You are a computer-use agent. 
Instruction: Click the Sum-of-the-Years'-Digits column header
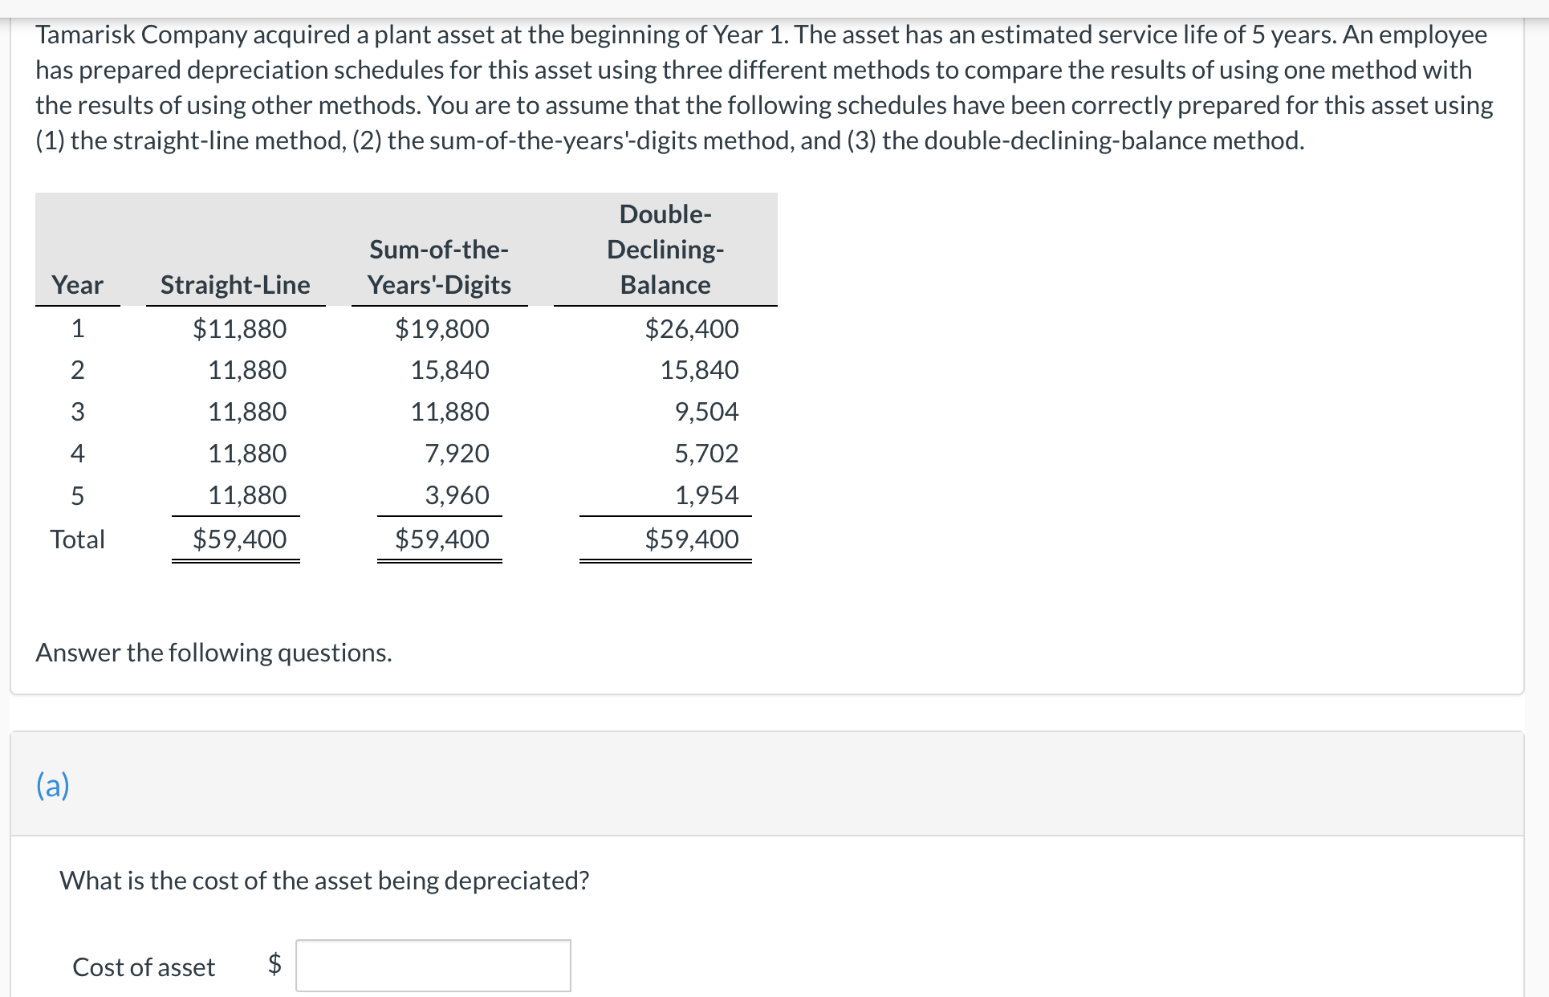[439, 267]
